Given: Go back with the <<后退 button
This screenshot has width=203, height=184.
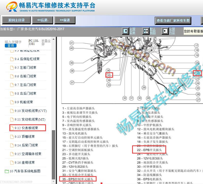Looking at the screenshot, I should (x=43, y=20).
